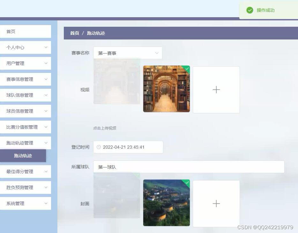Click the chevron next to 胜负预测管理
This screenshot has height=233, width=298.
(x=46, y=187)
